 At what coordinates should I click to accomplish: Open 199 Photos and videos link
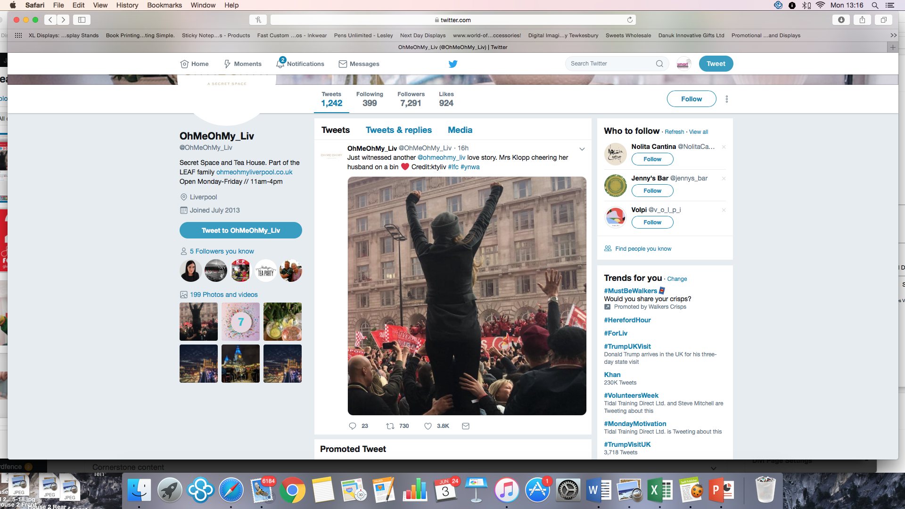[224, 295]
